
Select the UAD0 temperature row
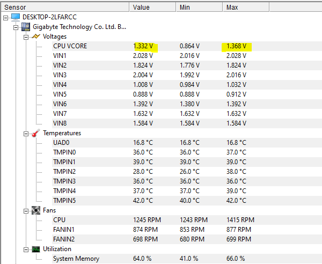tap(187, 143)
